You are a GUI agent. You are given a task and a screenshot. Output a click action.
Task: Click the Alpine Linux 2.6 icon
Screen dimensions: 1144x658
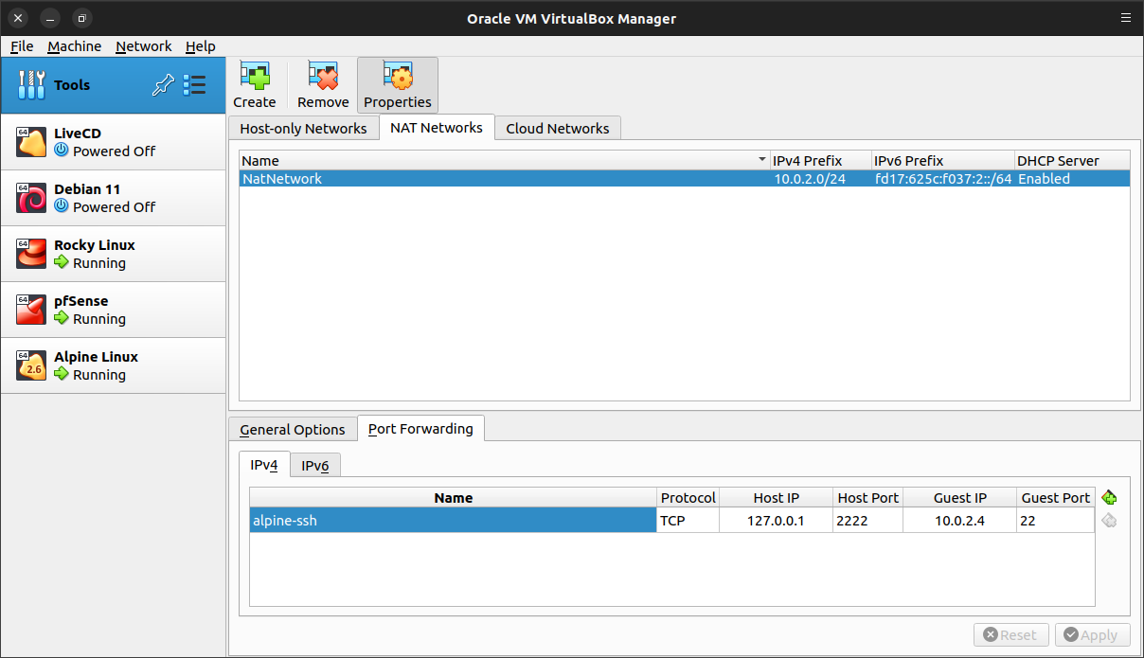pyautogui.click(x=31, y=365)
